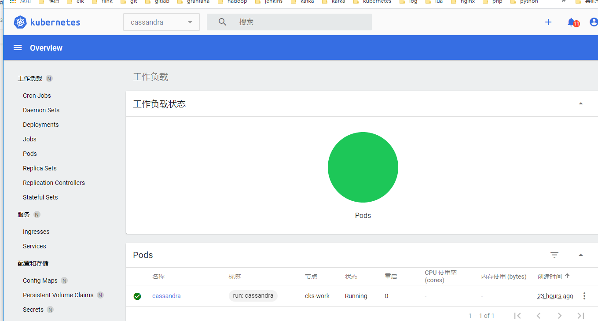Image resolution: width=598 pixels, height=321 pixels.
Task: Open Secrets in sidebar
Action: [33, 310]
